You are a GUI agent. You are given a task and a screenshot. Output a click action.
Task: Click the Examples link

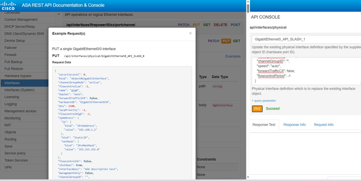click(x=233, y=56)
